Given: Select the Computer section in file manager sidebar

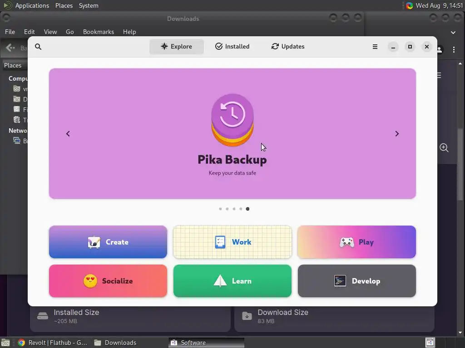Looking at the screenshot, I should click(x=18, y=78).
